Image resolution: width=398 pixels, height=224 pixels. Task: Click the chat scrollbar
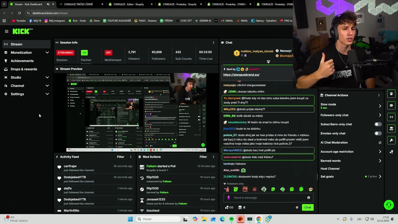[x=317, y=176]
